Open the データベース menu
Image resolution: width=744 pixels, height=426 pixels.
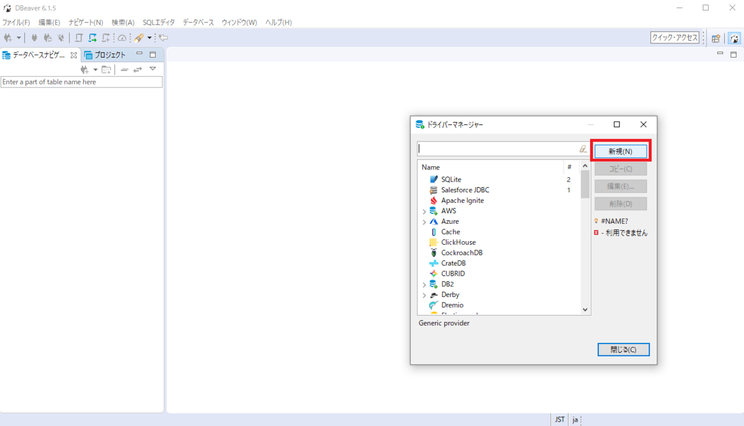(199, 22)
